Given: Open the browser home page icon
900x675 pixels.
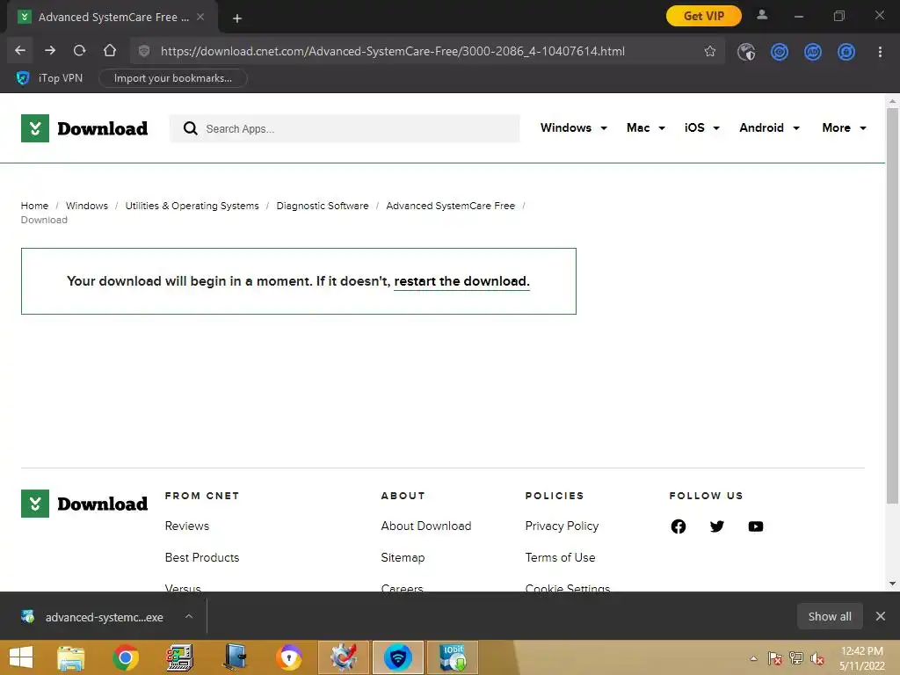Looking at the screenshot, I should [x=110, y=50].
